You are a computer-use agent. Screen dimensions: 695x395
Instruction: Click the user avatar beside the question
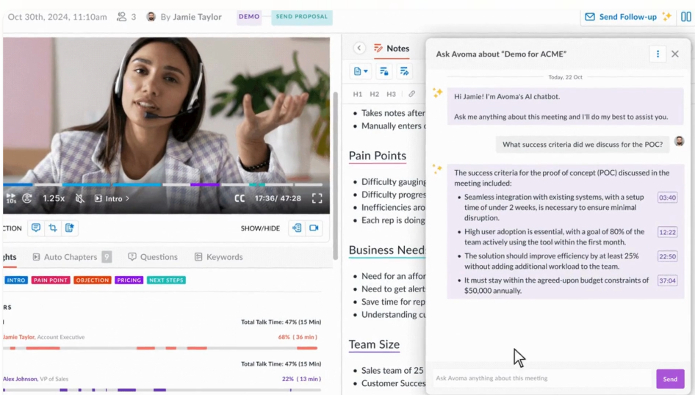(x=679, y=141)
